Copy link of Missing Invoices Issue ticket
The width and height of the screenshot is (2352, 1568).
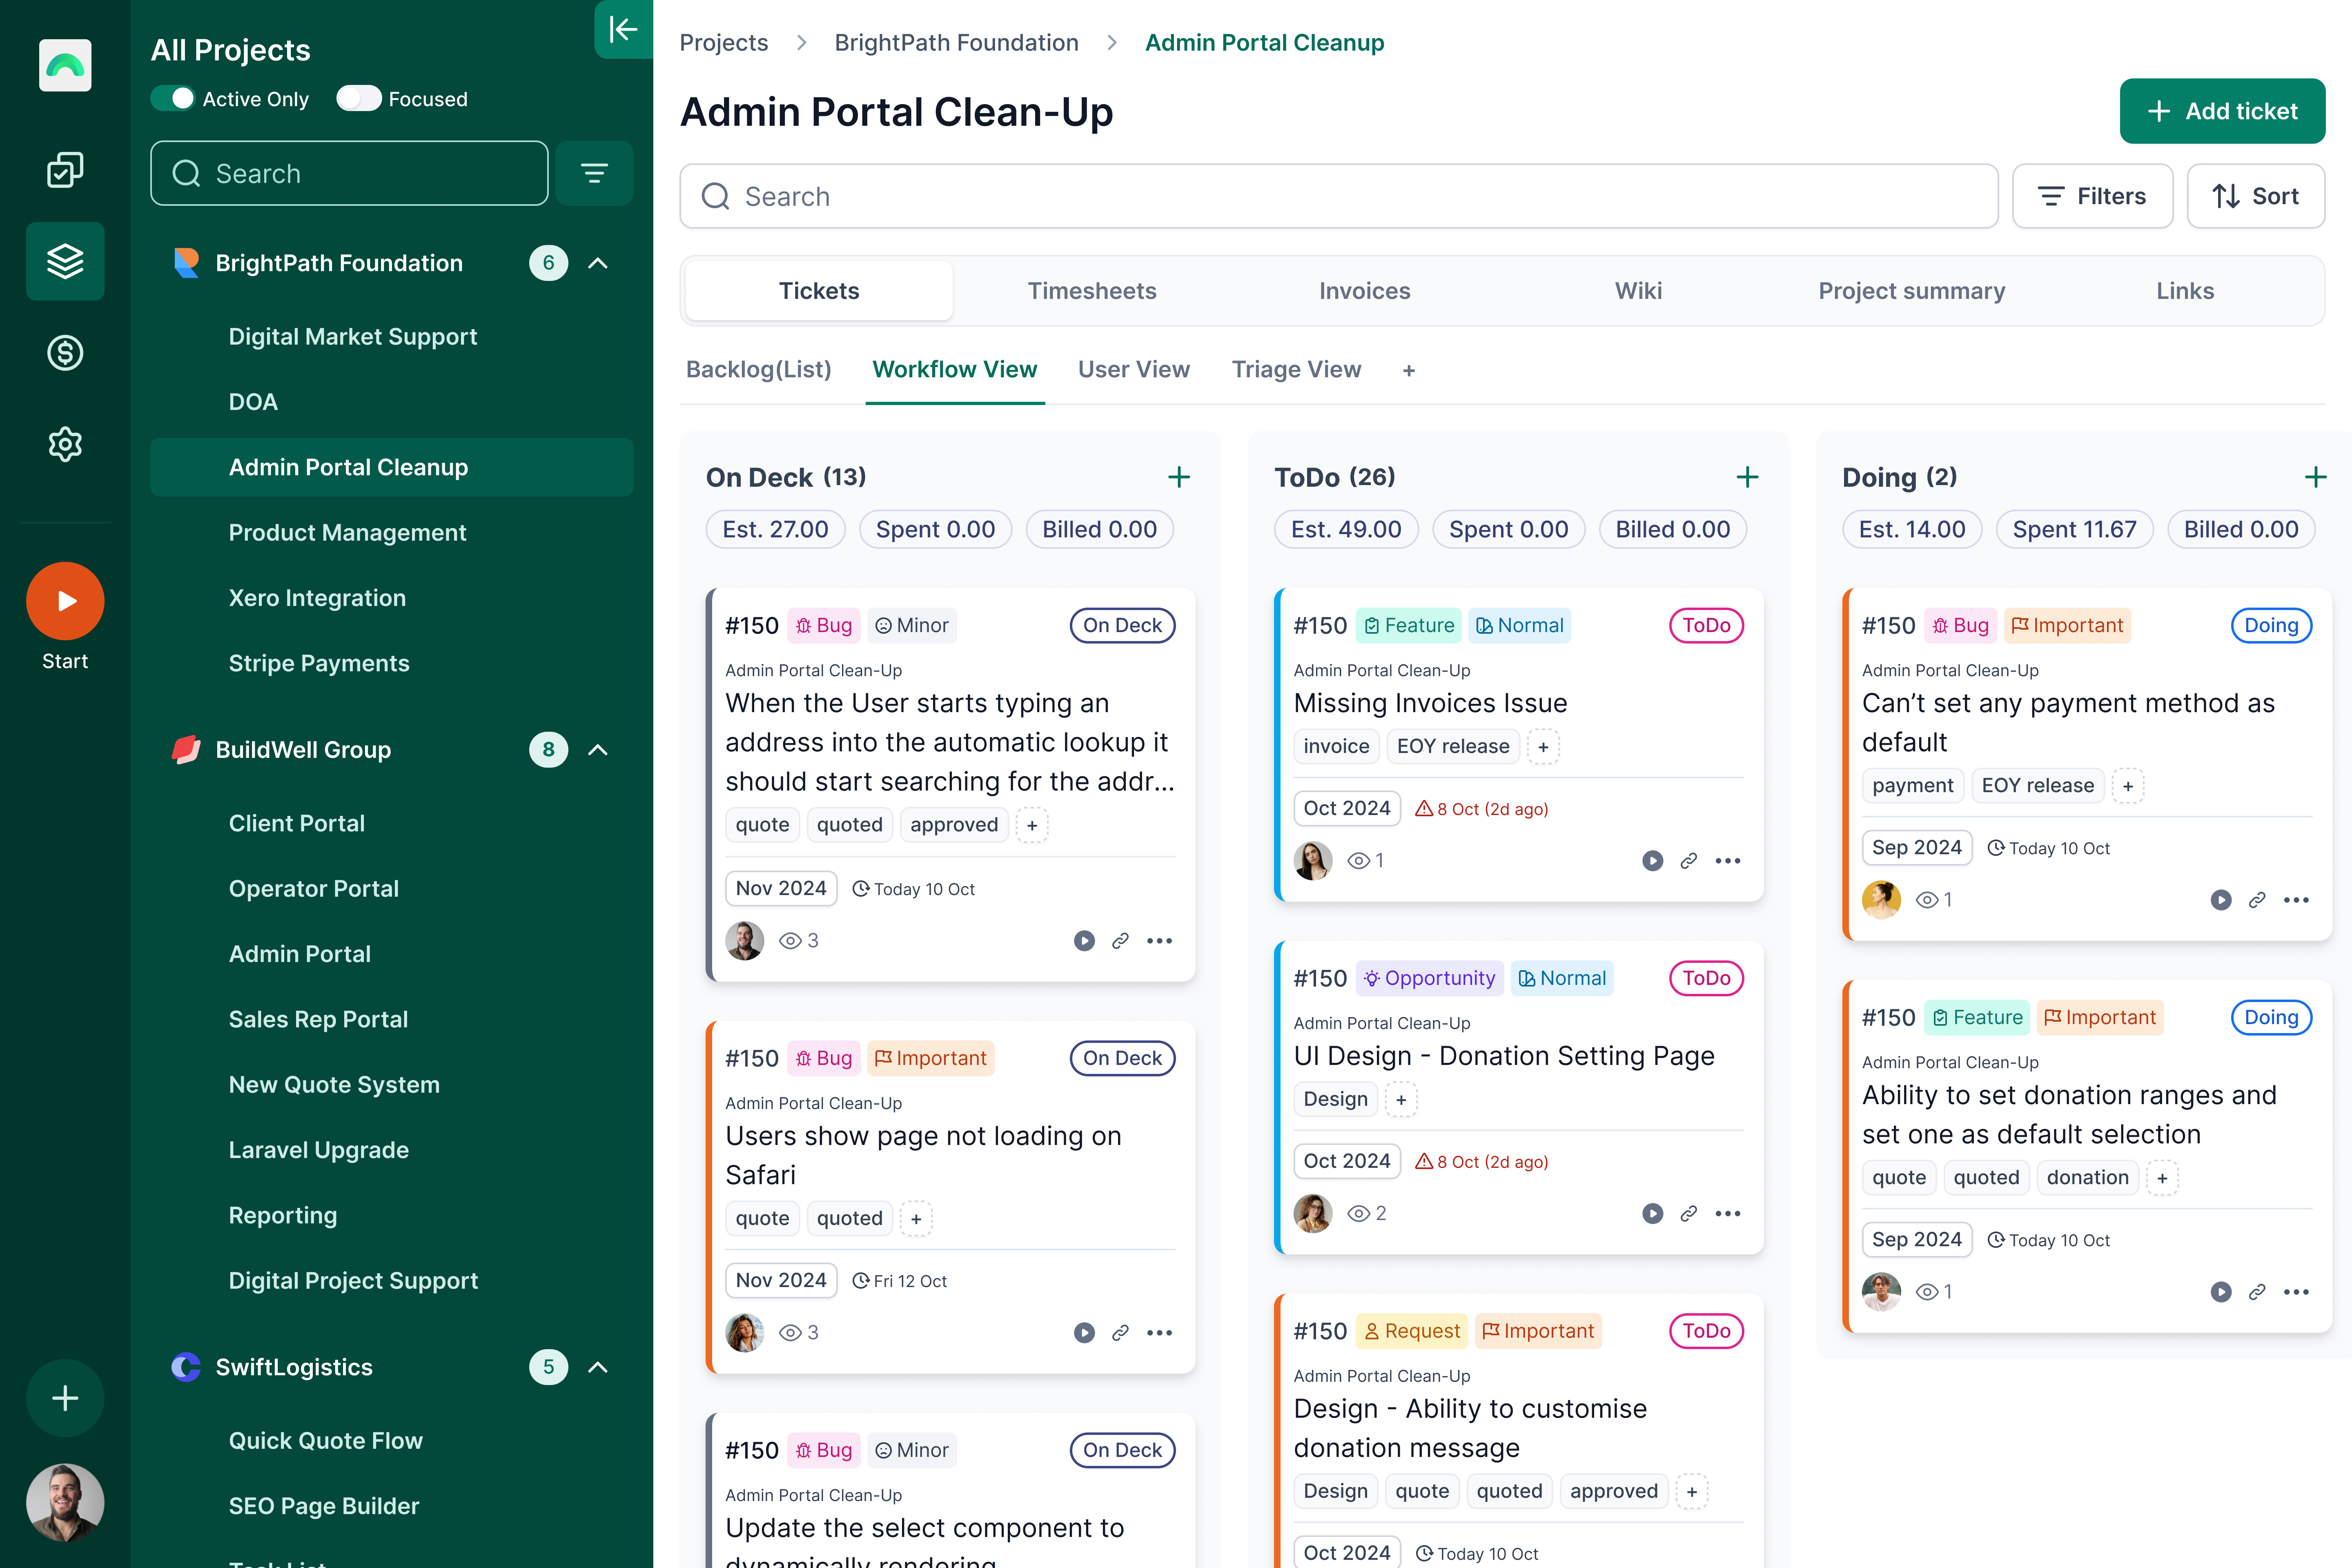pyautogui.click(x=1689, y=861)
